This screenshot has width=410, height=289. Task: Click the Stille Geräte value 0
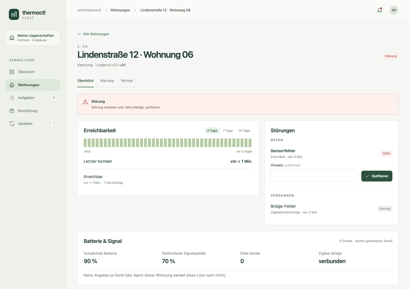[x=242, y=261]
